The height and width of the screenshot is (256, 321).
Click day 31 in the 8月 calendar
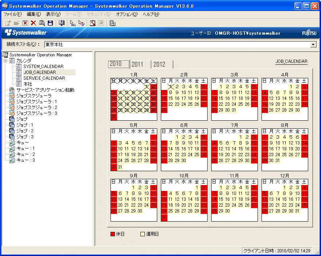(278, 161)
